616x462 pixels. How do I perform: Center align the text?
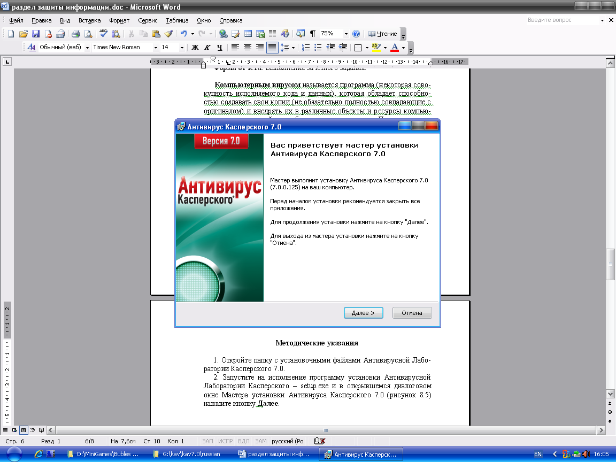coord(248,48)
